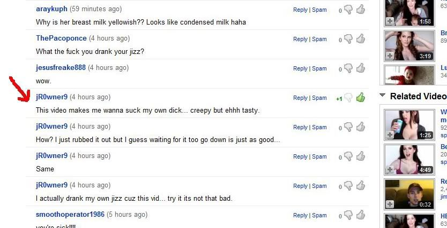Open smoothoperator1986's profile link

pyautogui.click(x=70, y=215)
